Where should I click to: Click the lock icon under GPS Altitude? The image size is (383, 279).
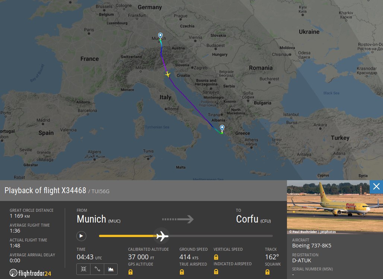tap(130, 272)
